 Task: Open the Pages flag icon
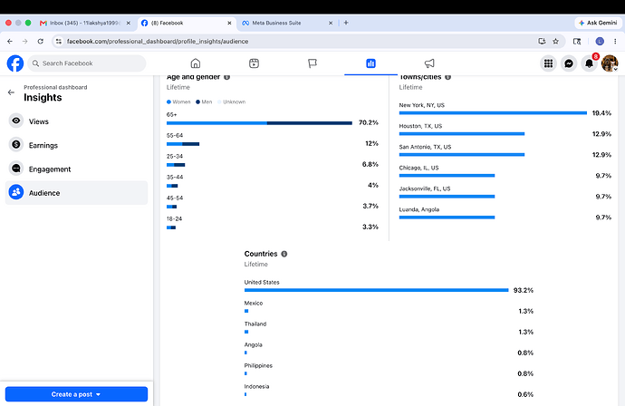click(312, 63)
